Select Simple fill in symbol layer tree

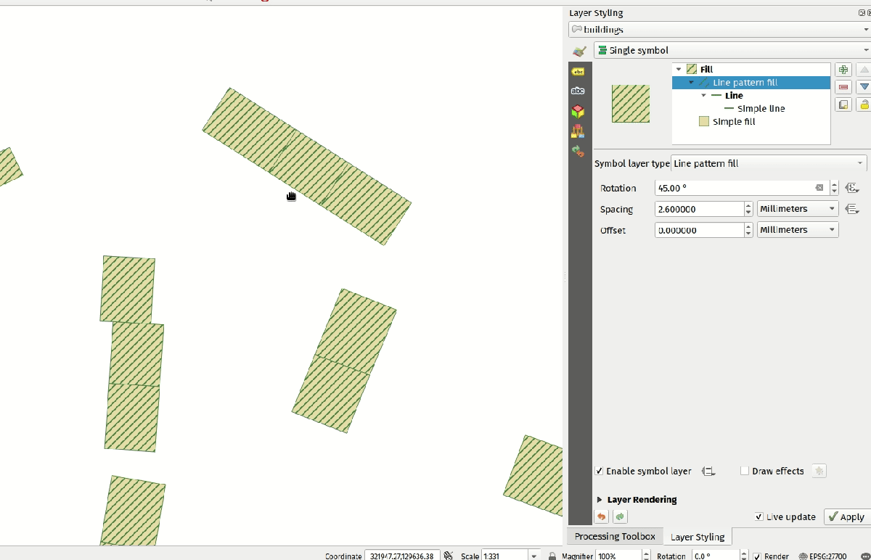(733, 122)
